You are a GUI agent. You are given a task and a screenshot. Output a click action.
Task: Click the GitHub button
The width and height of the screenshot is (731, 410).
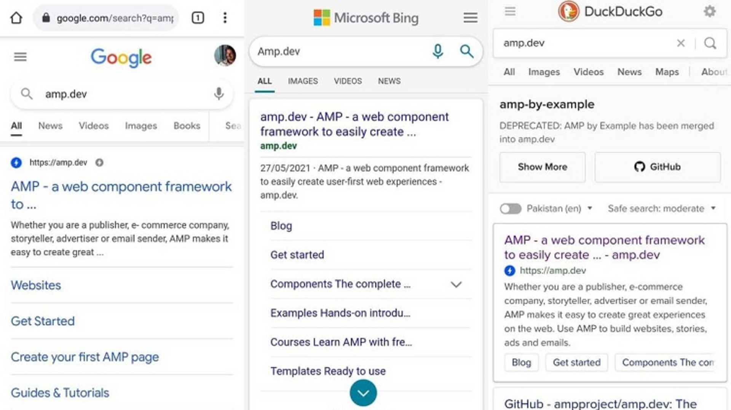658,167
